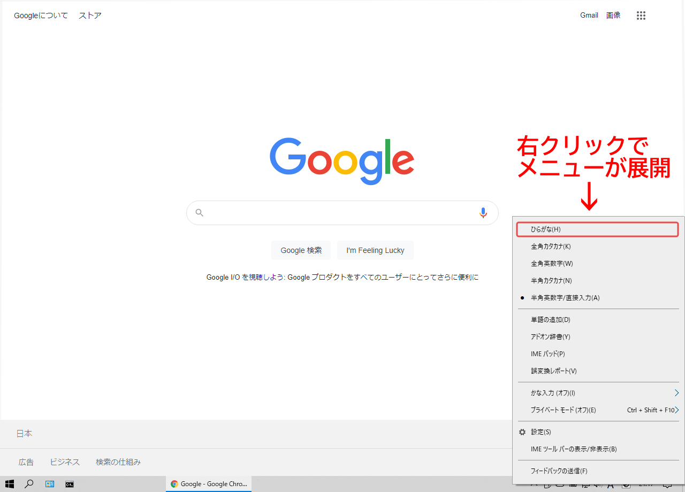685x492 pixels.
Task: Open 単語の追加(D) menu entry
Action: (x=598, y=320)
